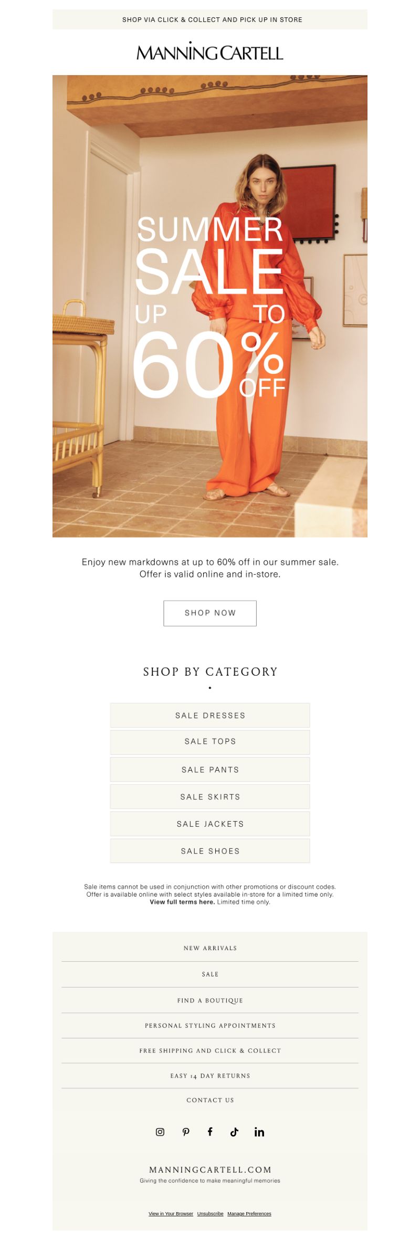Click the Manning Cartell logo

pyautogui.click(x=210, y=51)
